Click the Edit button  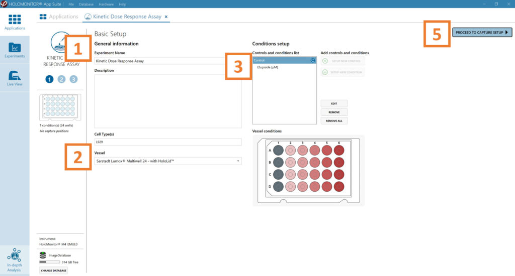click(x=334, y=103)
